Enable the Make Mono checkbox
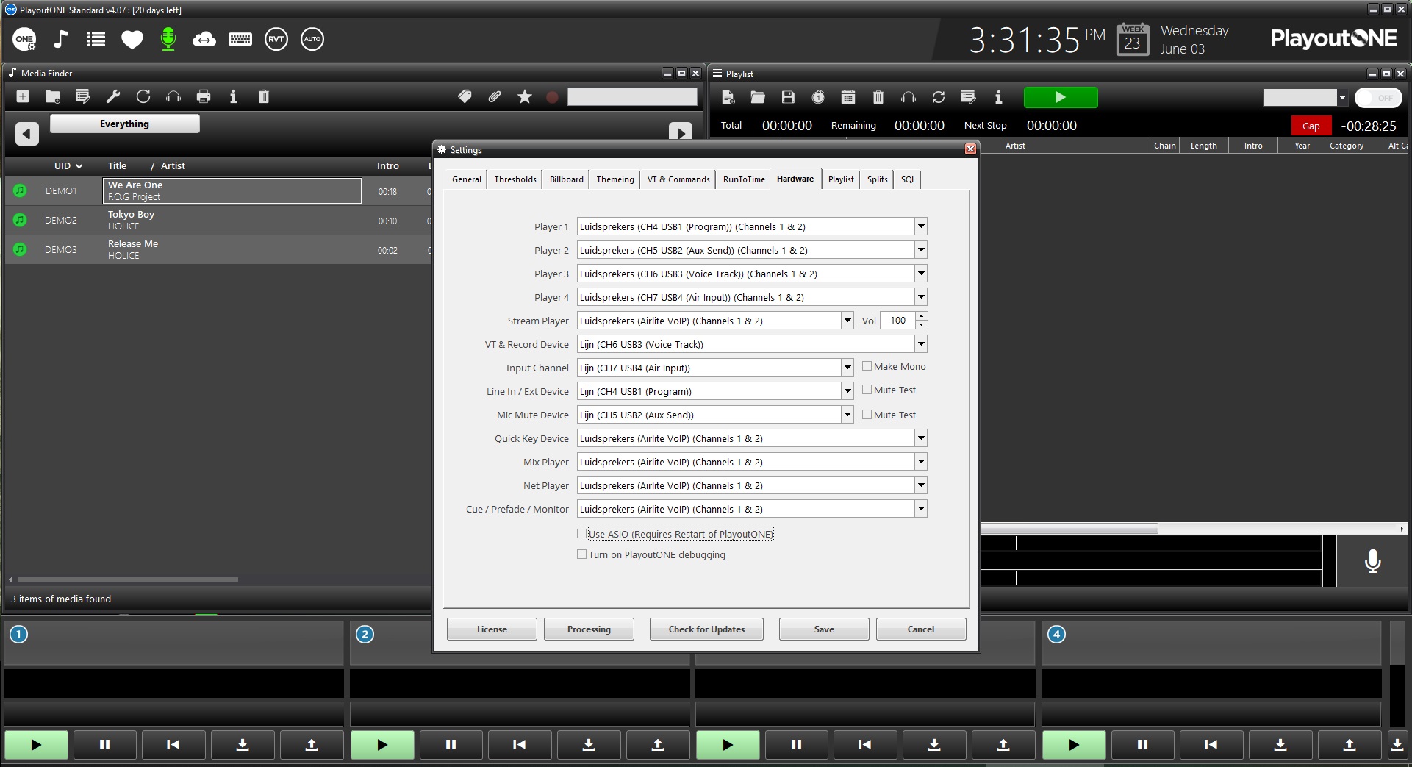Screen dimensions: 1412x767 tap(867, 366)
